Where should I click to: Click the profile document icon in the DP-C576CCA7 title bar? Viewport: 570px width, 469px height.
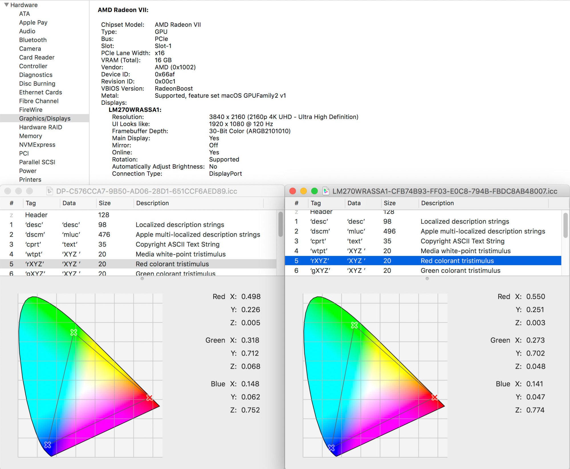50,191
